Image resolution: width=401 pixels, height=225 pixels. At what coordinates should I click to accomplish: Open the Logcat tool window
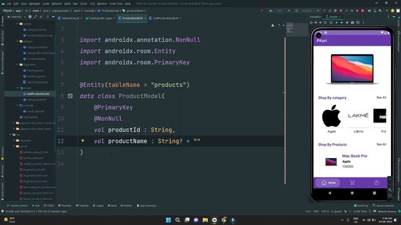tap(98, 206)
